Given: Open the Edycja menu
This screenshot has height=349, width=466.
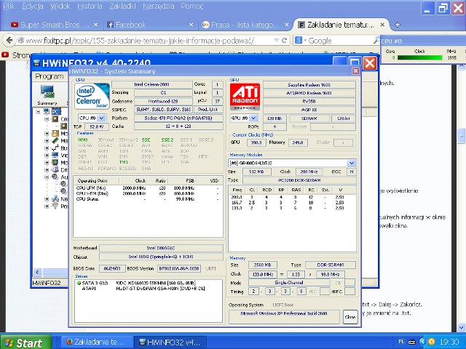Looking at the screenshot, I should coord(33,6).
